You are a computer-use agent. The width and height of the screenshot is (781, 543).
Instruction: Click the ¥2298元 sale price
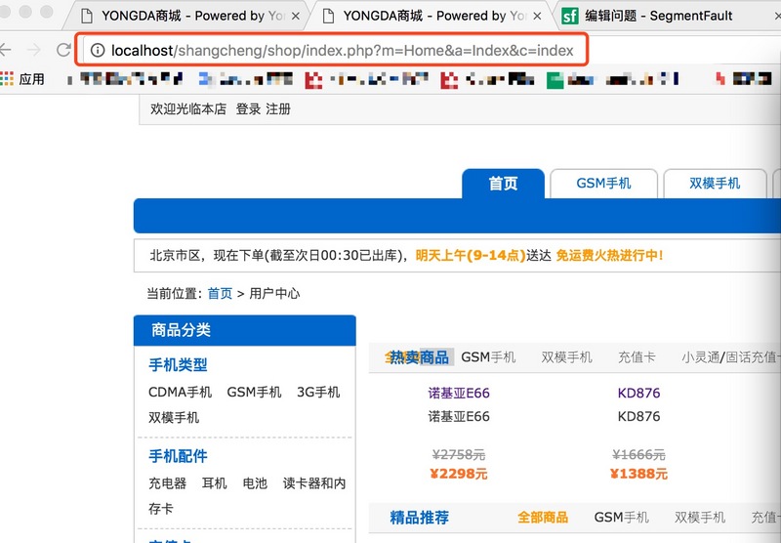(459, 474)
